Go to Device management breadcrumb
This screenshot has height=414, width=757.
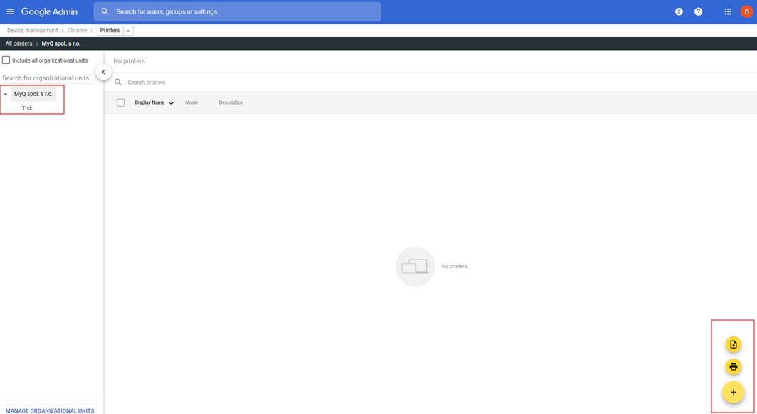pyautogui.click(x=31, y=30)
